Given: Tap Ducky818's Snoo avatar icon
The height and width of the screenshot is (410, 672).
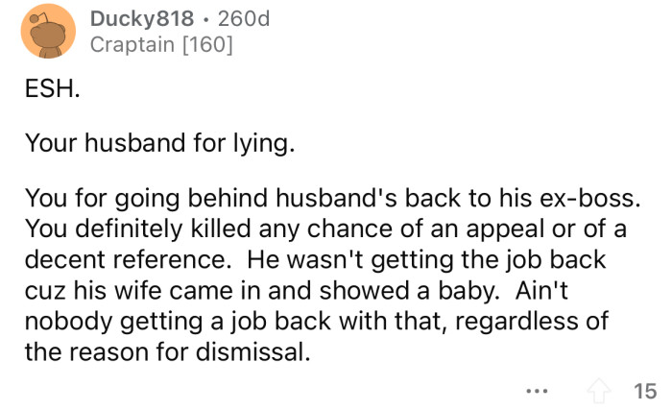Looking at the screenshot, I should [48, 32].
